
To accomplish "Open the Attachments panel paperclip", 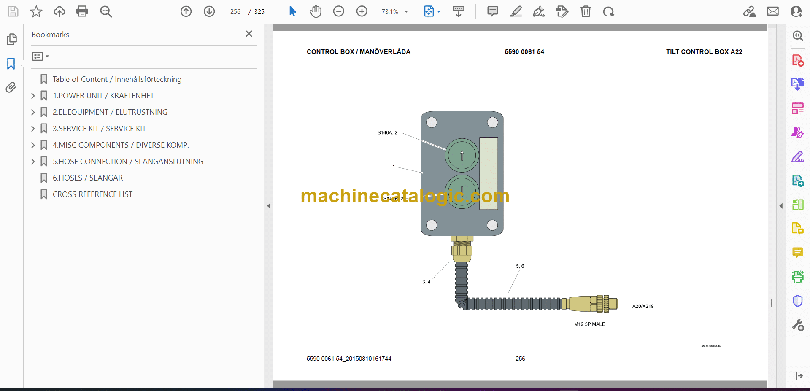I will (11, 87).
